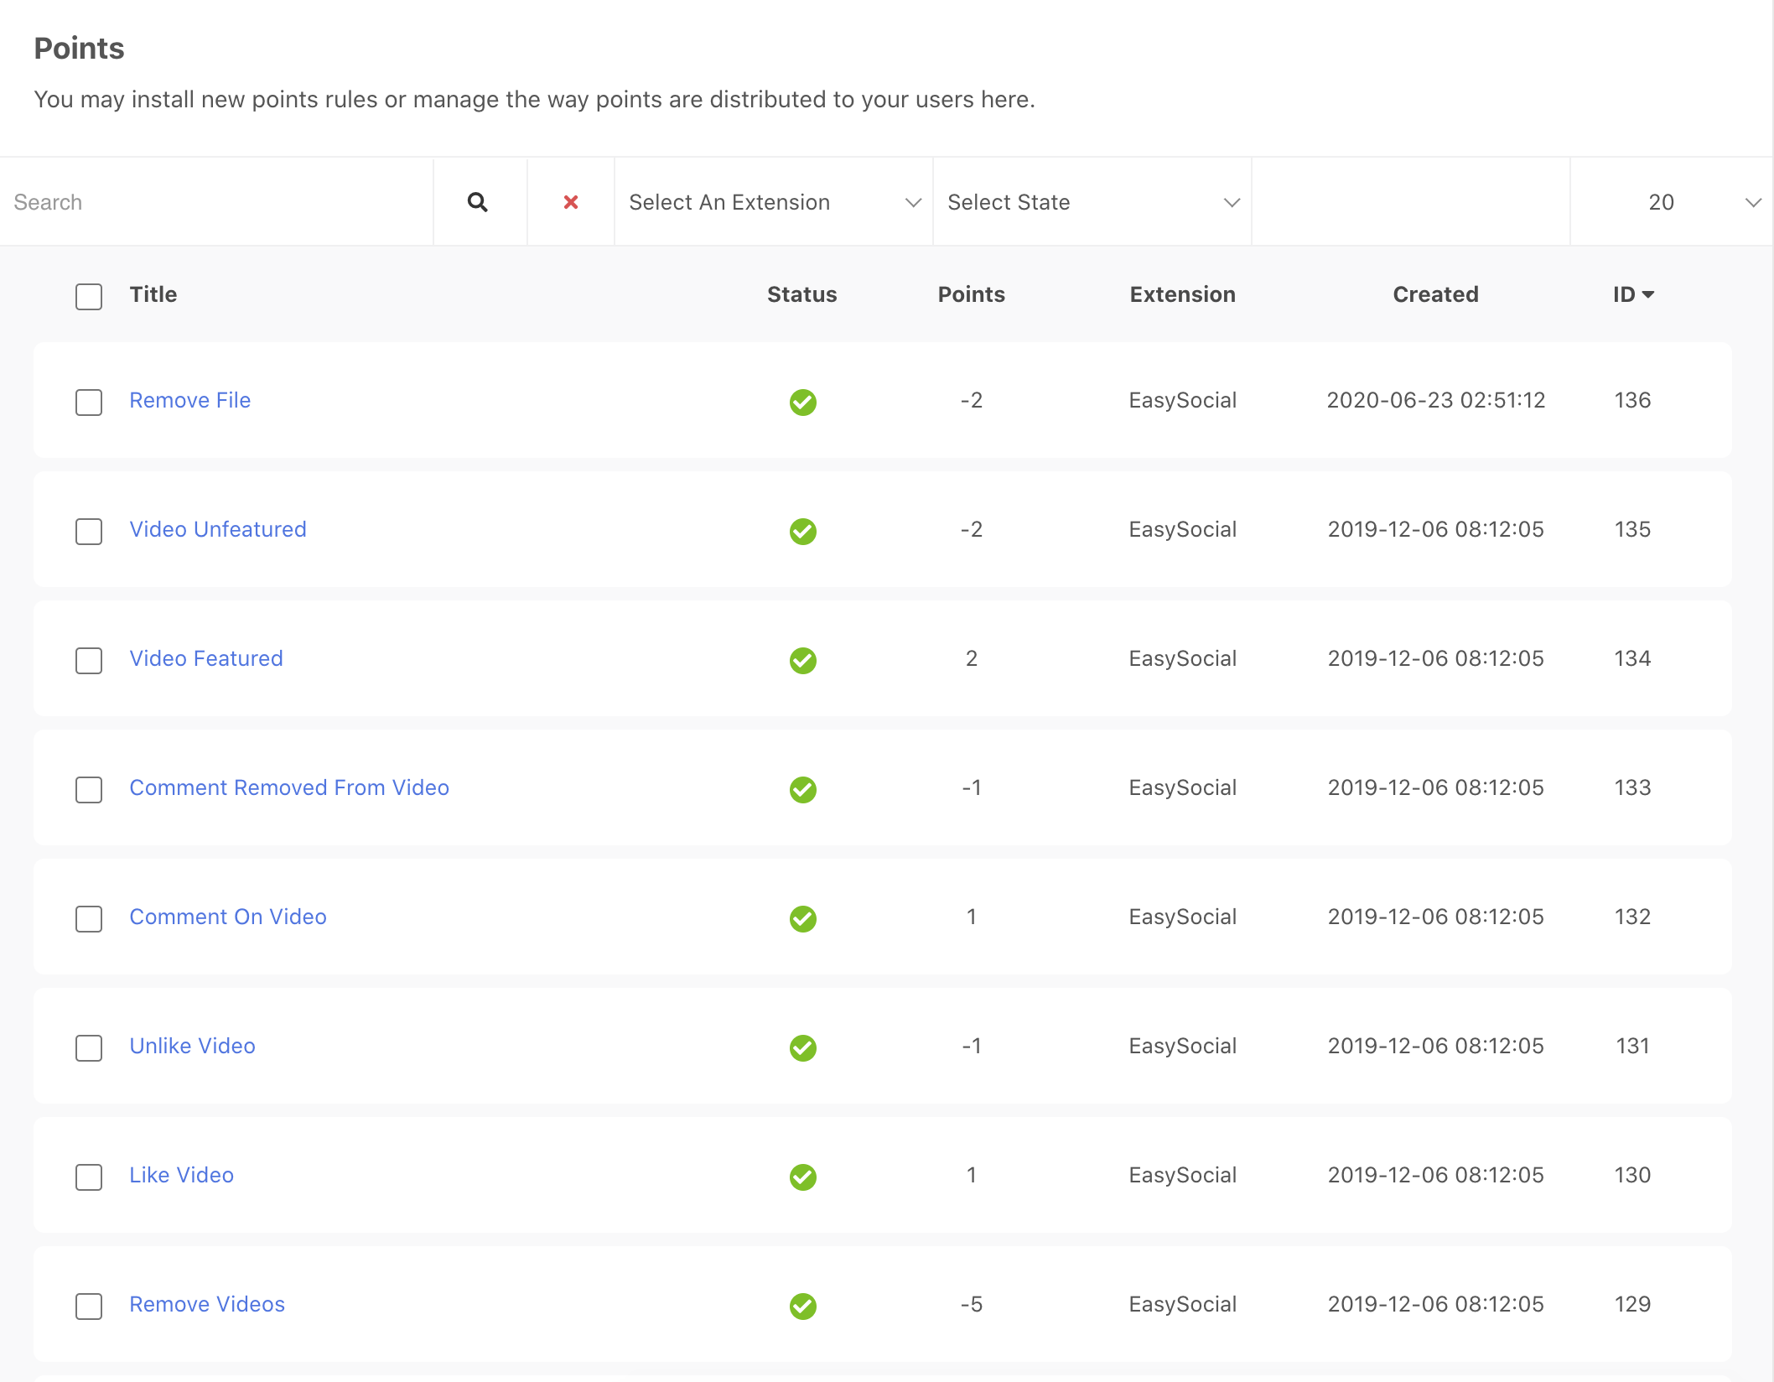Click ID value 129
This screenshot has width=1774, height=1382.
pos(1633,1304)
